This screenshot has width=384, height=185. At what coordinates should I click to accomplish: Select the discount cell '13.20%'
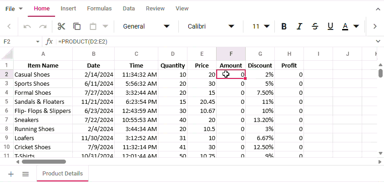(x=260, y=120)
